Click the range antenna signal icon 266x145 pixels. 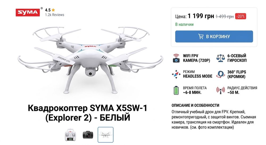221,90
